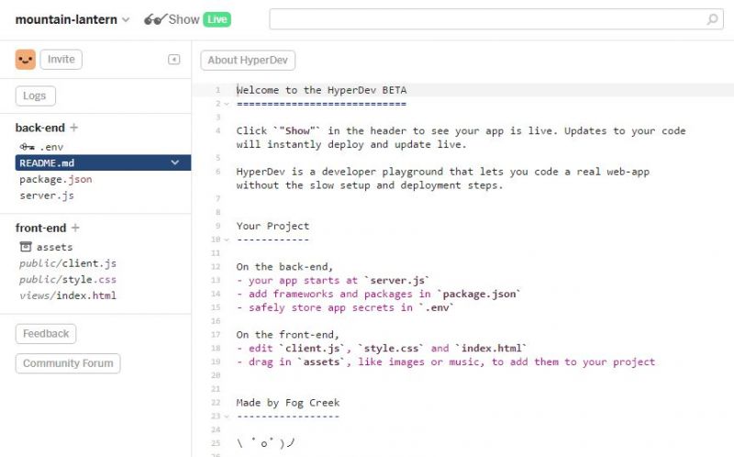The image size is (734, 457).
Task: Select public/style.css file
Action: point(68,279)
